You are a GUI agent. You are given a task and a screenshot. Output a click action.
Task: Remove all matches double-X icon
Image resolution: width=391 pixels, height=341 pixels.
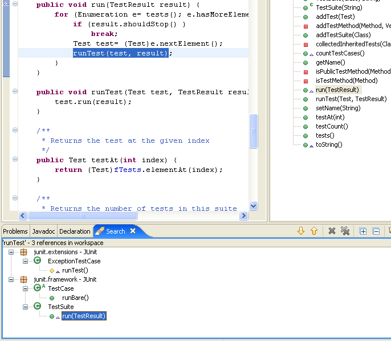point(345,231)
